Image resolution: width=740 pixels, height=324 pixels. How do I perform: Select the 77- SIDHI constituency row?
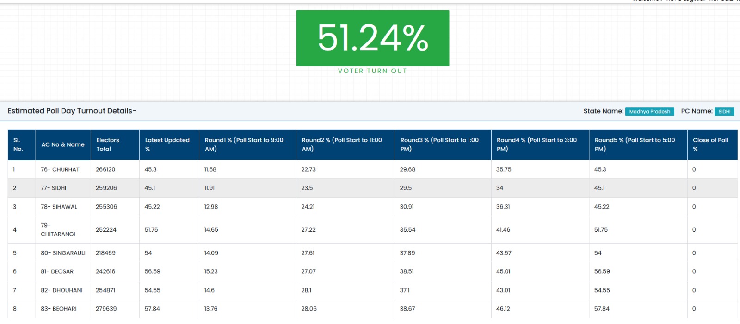[372, 188]
